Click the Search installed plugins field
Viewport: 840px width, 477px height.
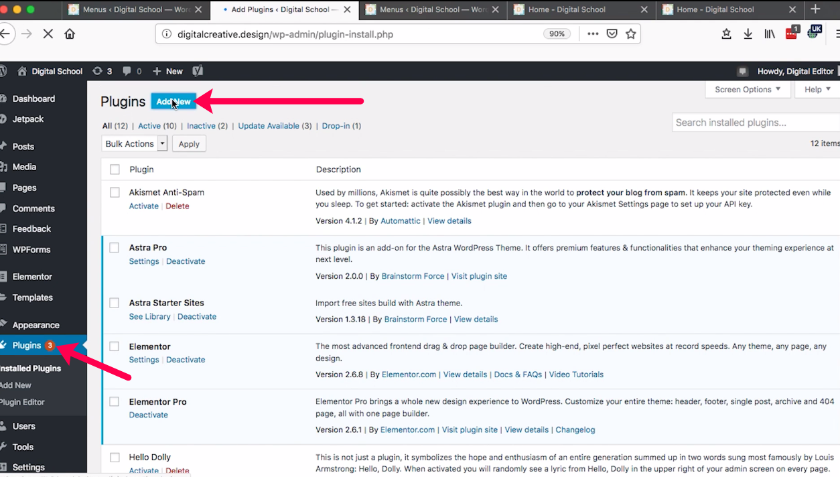[756, 123]
